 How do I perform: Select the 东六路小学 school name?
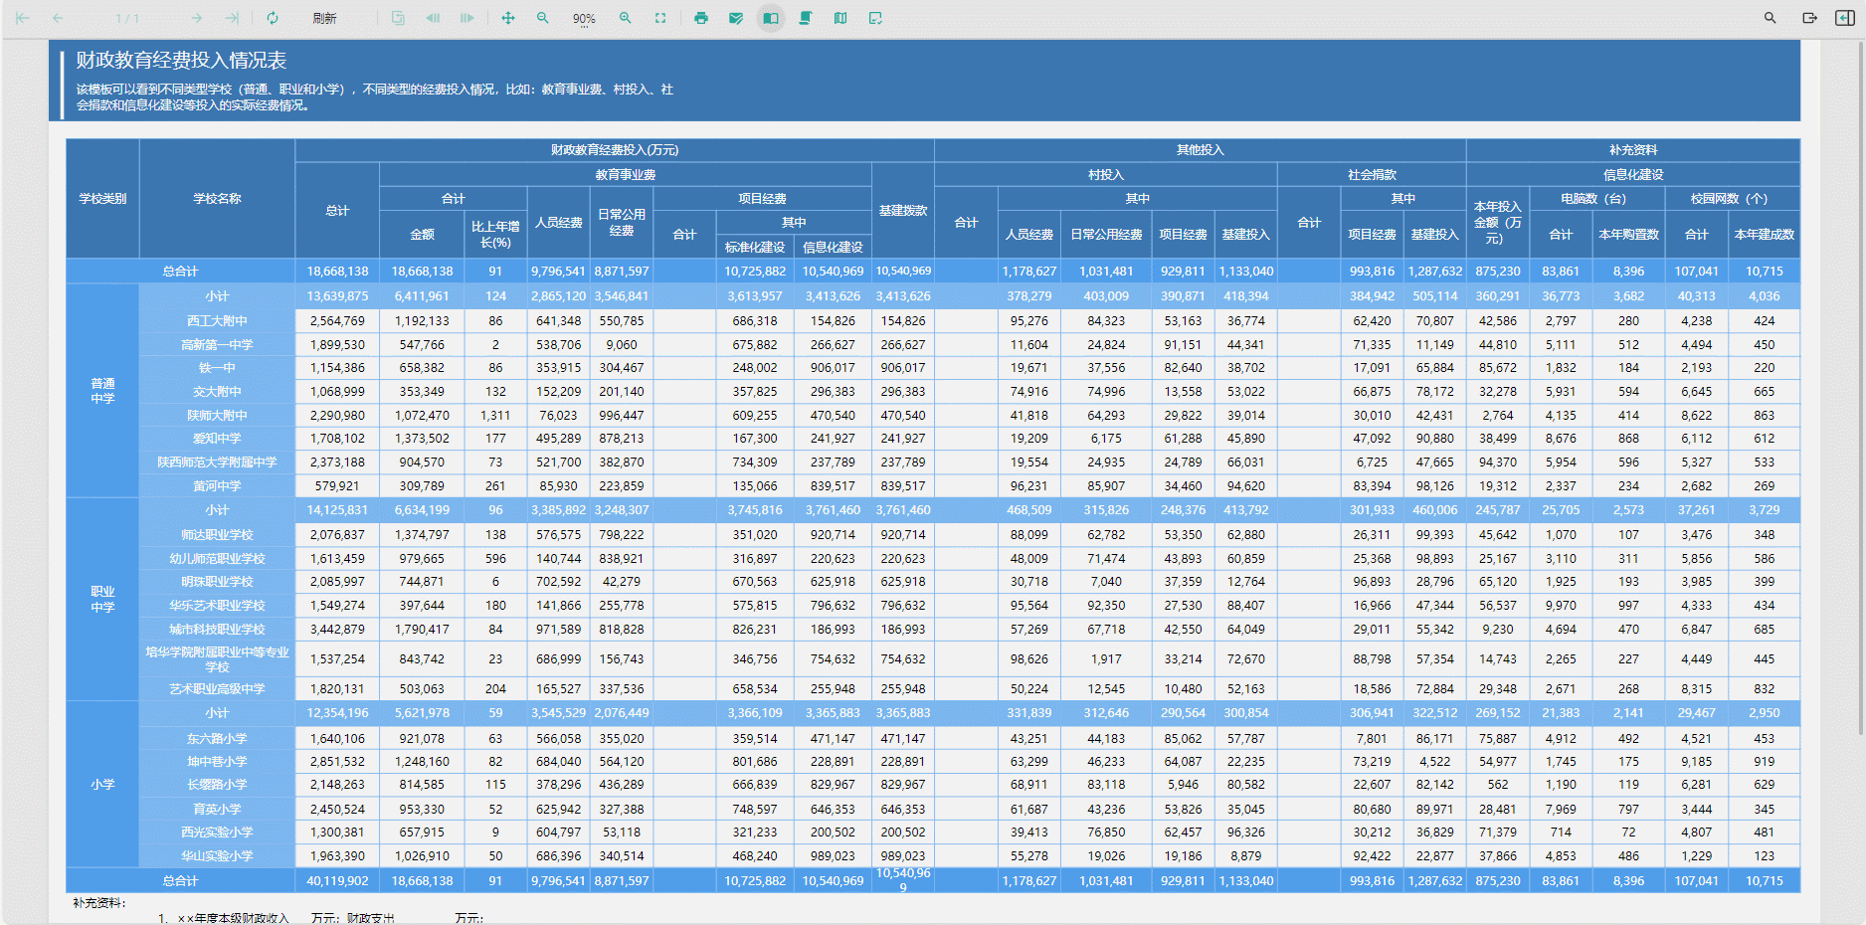pyautogui.click(x=217, y=739)
